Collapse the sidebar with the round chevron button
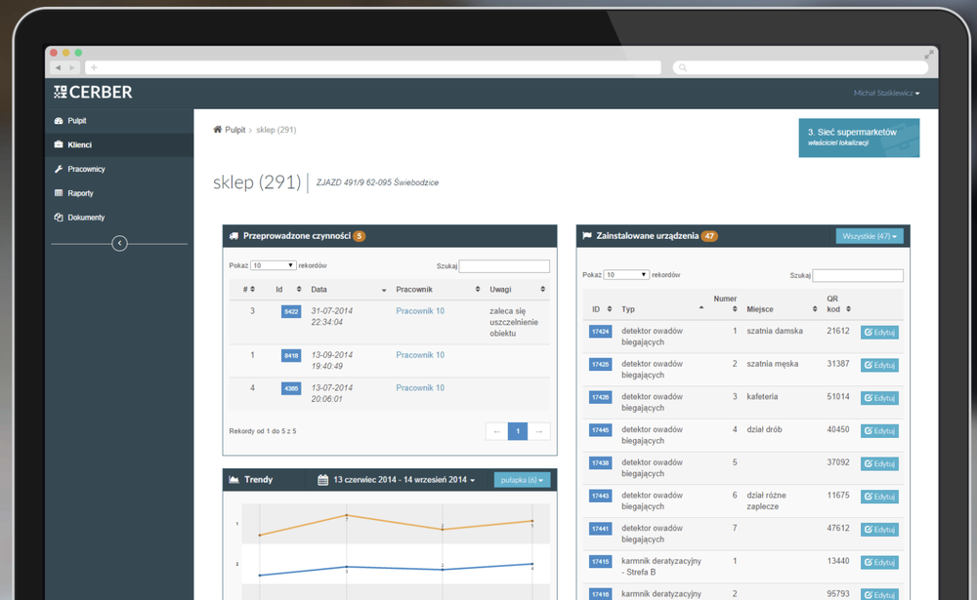 pyautogui.click(x=119, y=243)
